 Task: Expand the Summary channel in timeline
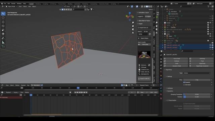click(x=1, y=97)
